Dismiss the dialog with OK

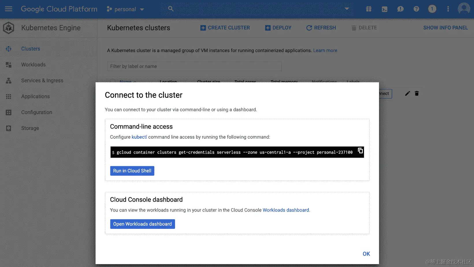(x=366, y=254)
